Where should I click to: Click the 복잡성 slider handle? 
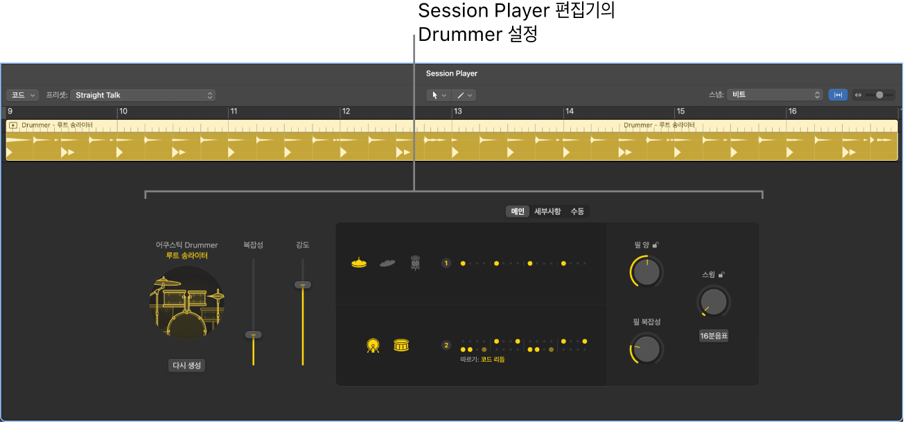(x=254, y=335)
